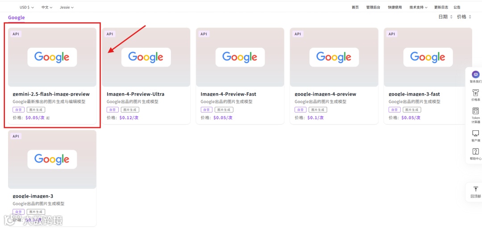Open the 联系我们 chat icon
Image resolution: width=482 pixels, height=229 pixels.
475,75
